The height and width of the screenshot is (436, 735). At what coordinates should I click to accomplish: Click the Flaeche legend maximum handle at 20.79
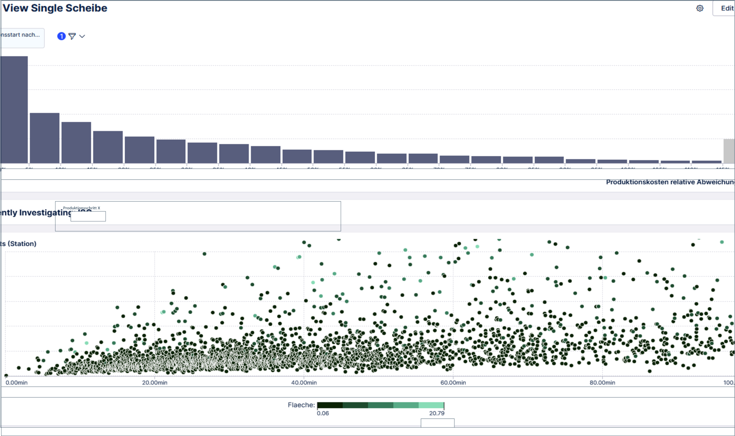coord(444,405)
